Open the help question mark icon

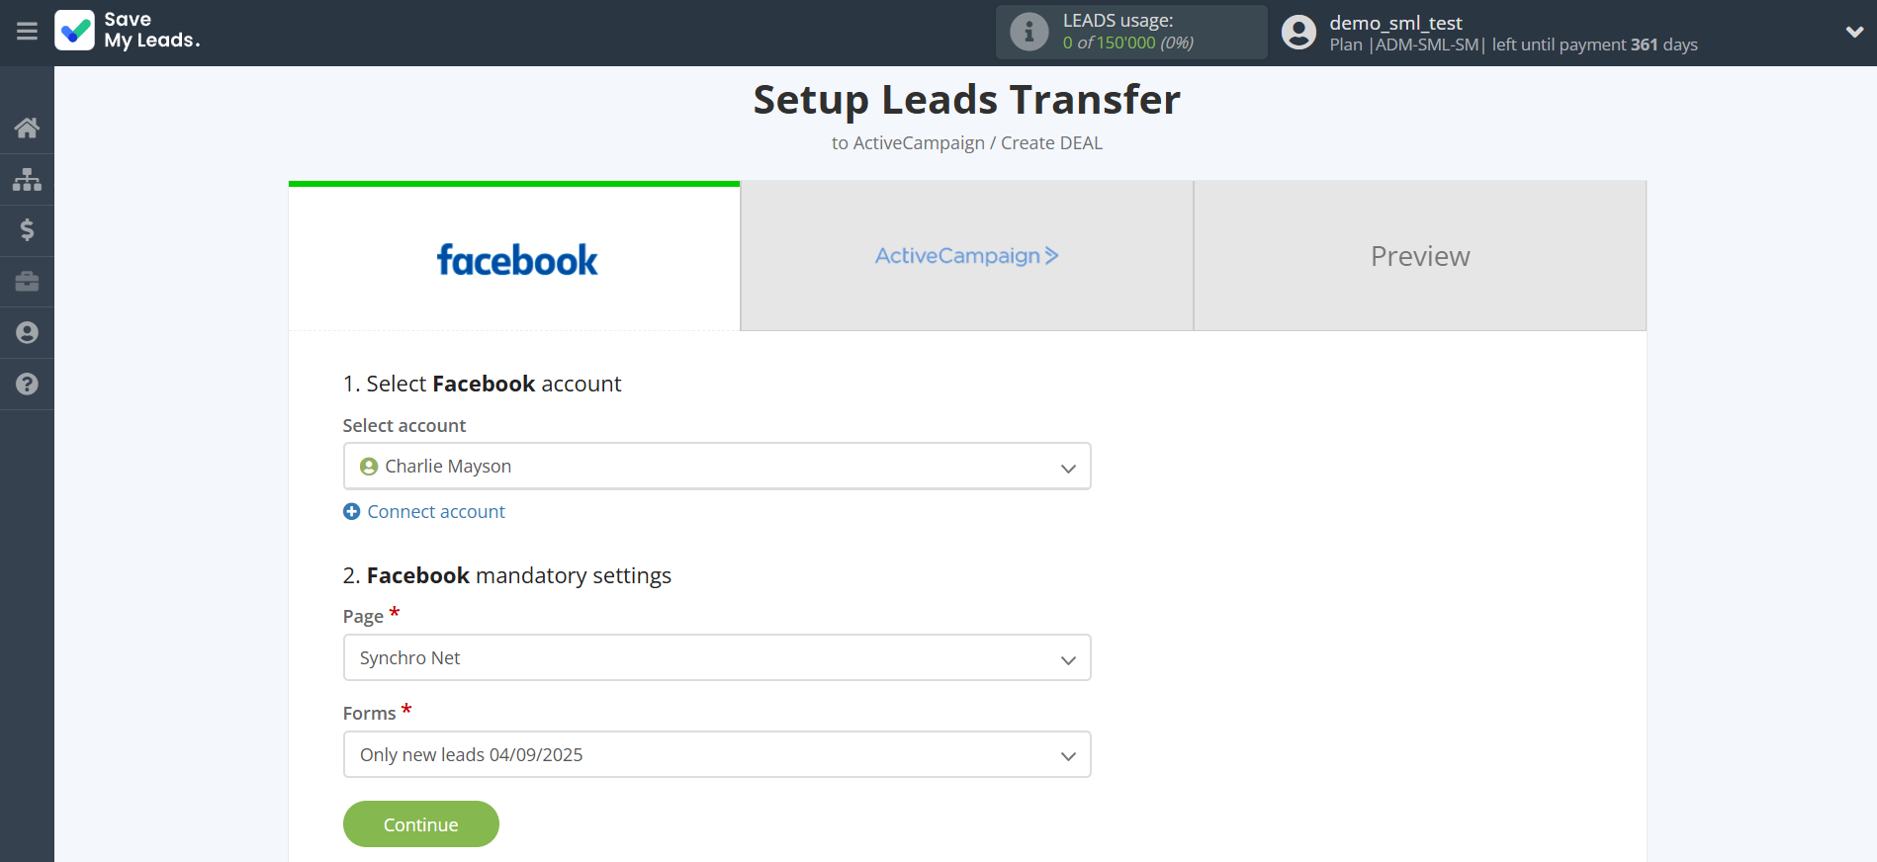[27, 385]
